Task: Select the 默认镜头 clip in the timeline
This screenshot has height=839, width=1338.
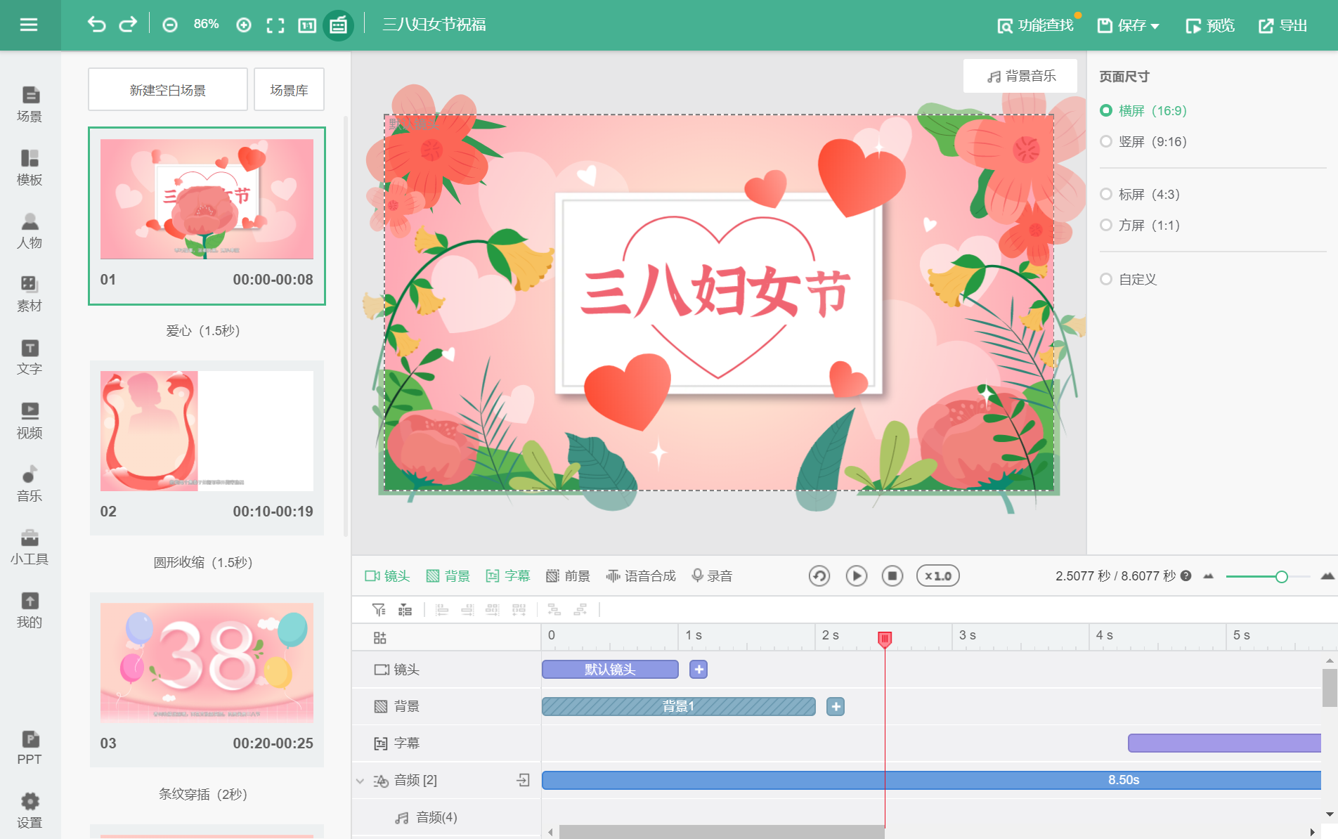Action: (610, 669)
